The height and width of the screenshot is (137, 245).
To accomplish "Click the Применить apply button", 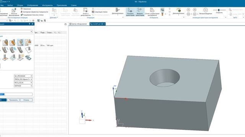I will [13, 100].
